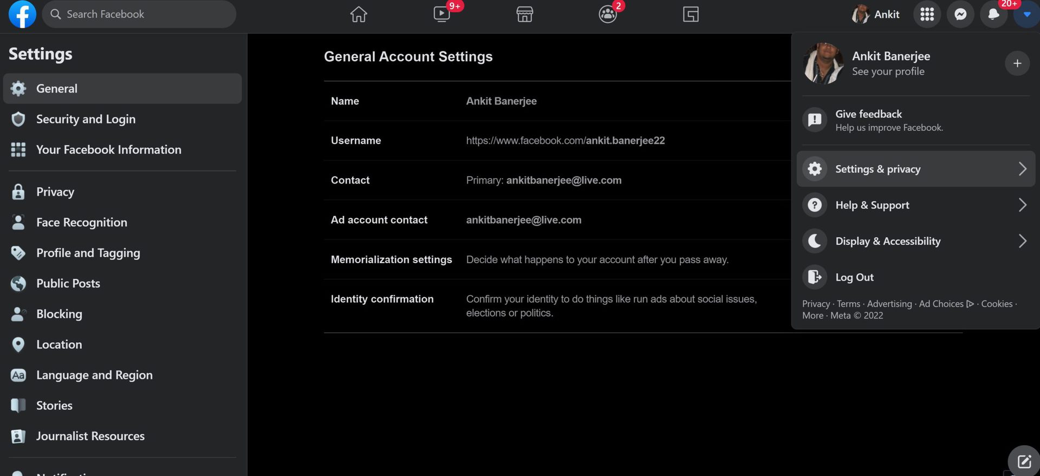Viewport: 1040px width, 476px height.
Task: Open Your Facebook Information settings
Action: (x=122, y=149)
